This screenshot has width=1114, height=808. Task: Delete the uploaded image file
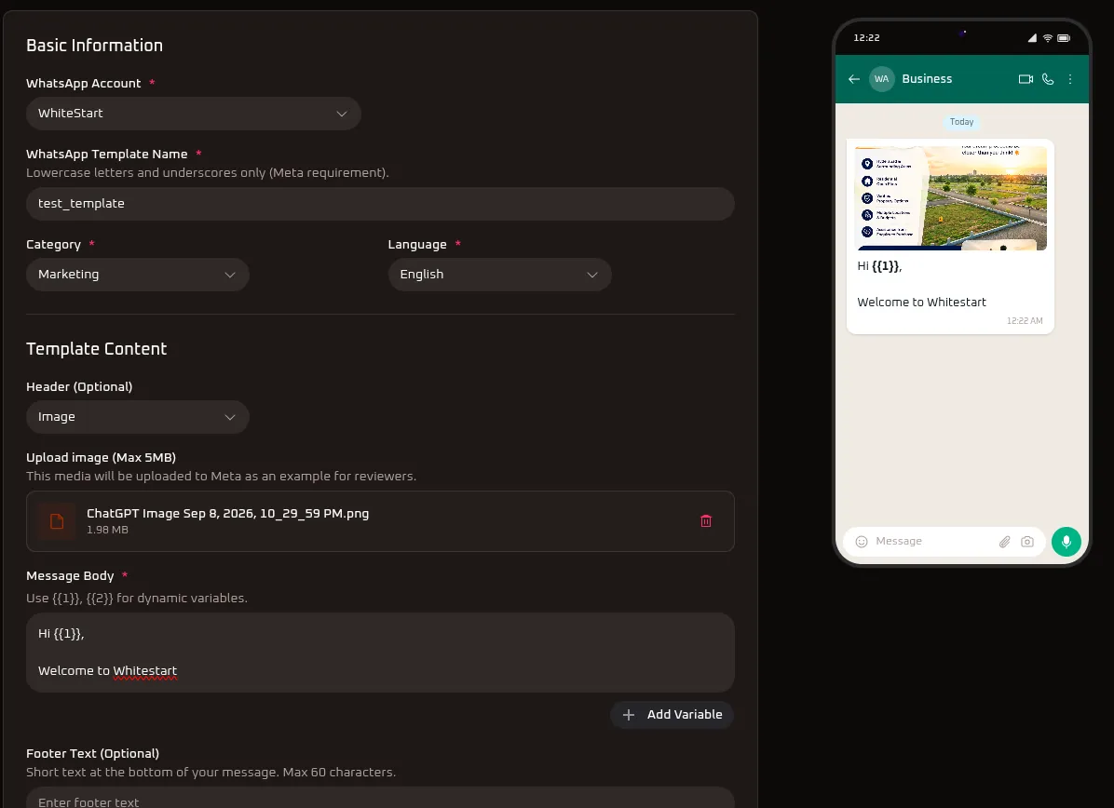pos(706,521)
